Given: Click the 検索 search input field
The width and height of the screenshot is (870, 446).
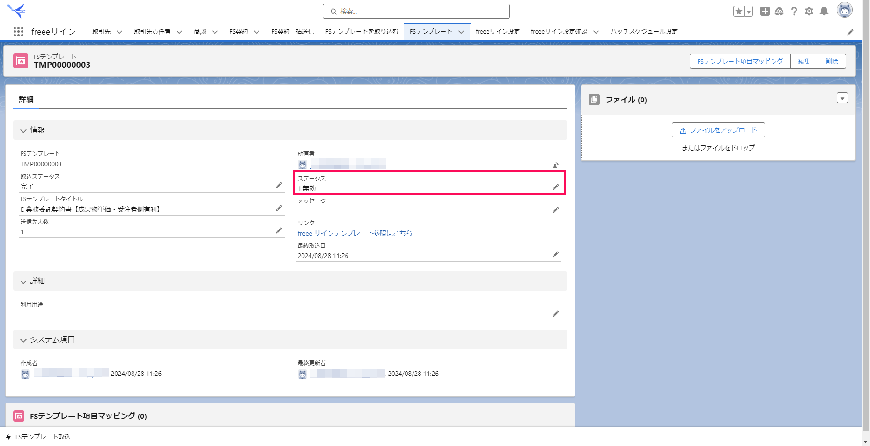Looking at the screenshot, I should click(416, 11).
